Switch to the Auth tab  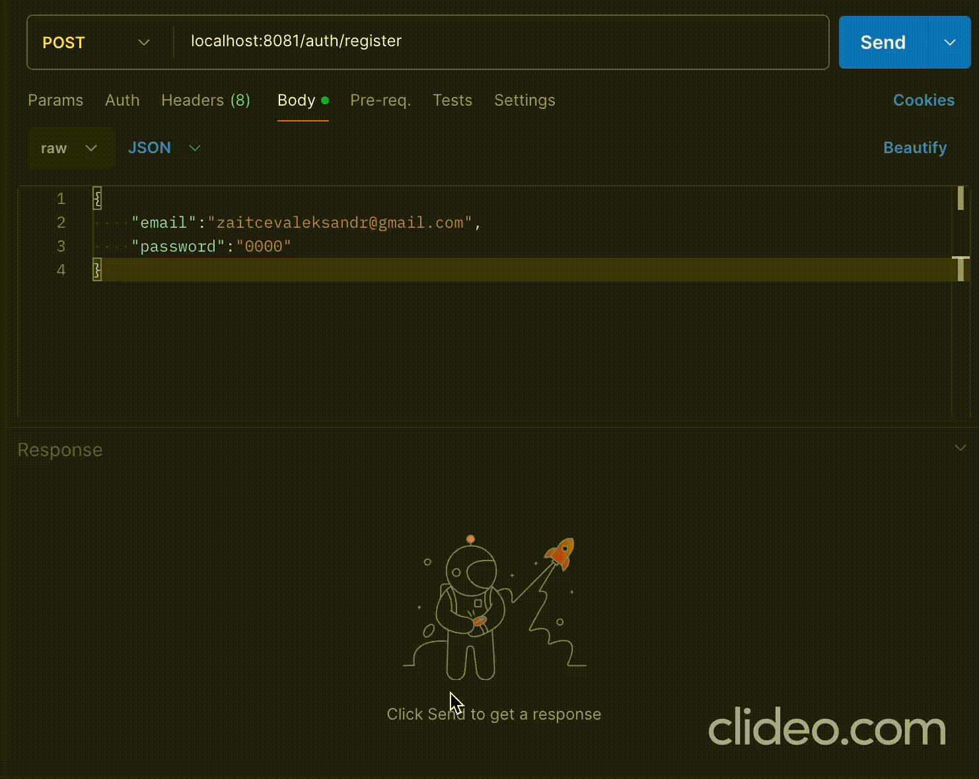pyautogui.click(x=122, y=100)
